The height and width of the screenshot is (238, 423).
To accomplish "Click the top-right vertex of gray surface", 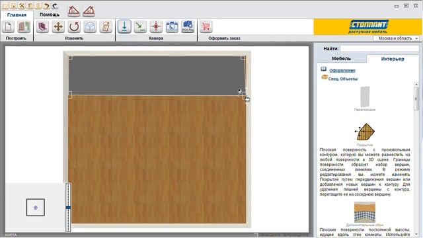I will click(x=243, y=58).
